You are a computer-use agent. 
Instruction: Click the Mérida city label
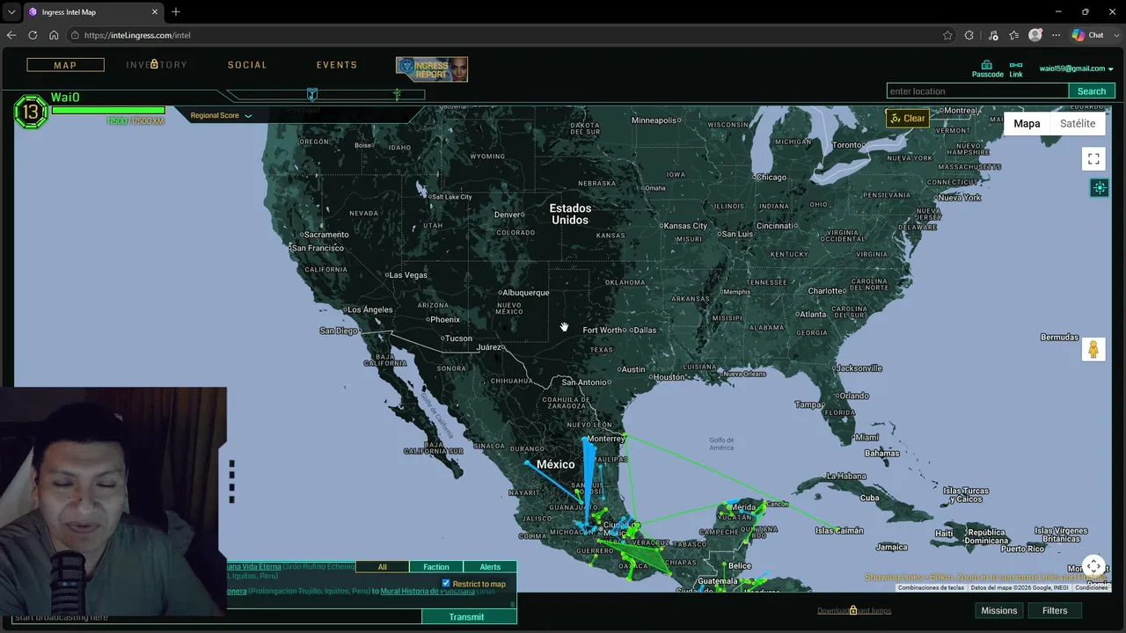[744, 507]
